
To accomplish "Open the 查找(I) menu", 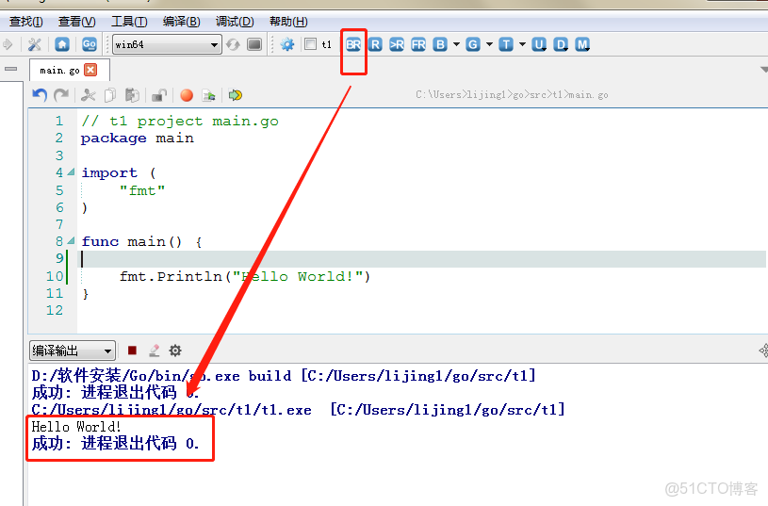I will [x=26, y=22].
